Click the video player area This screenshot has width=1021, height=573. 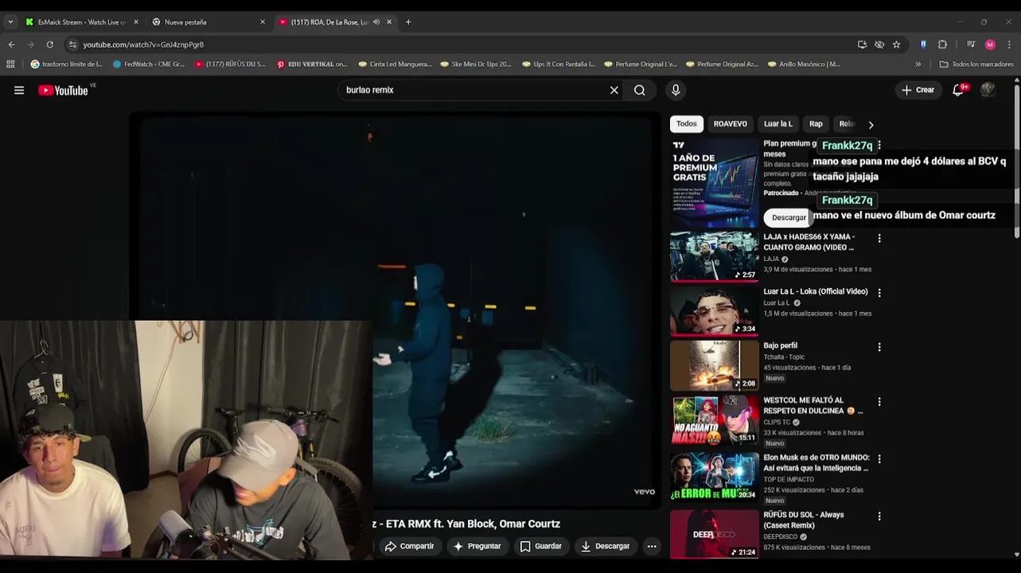pyautogui.click(x=395, y=310)
